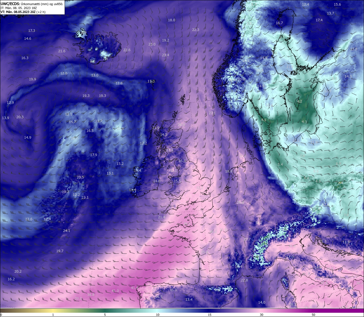Click the 13.9 value label

coord(5,118)
